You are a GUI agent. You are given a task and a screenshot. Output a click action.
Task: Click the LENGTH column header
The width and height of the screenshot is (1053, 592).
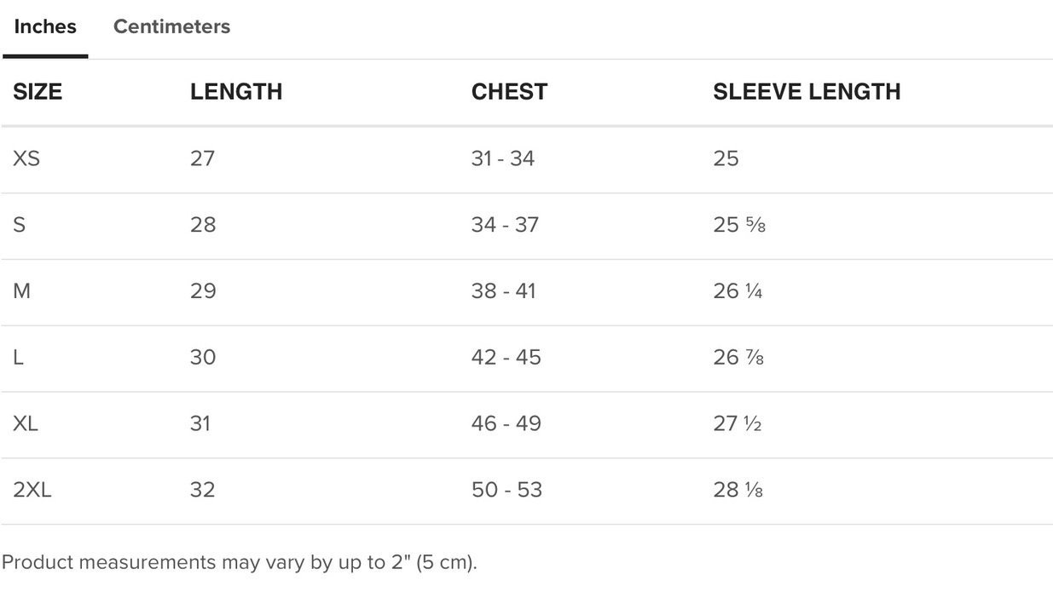coord(236,92)
